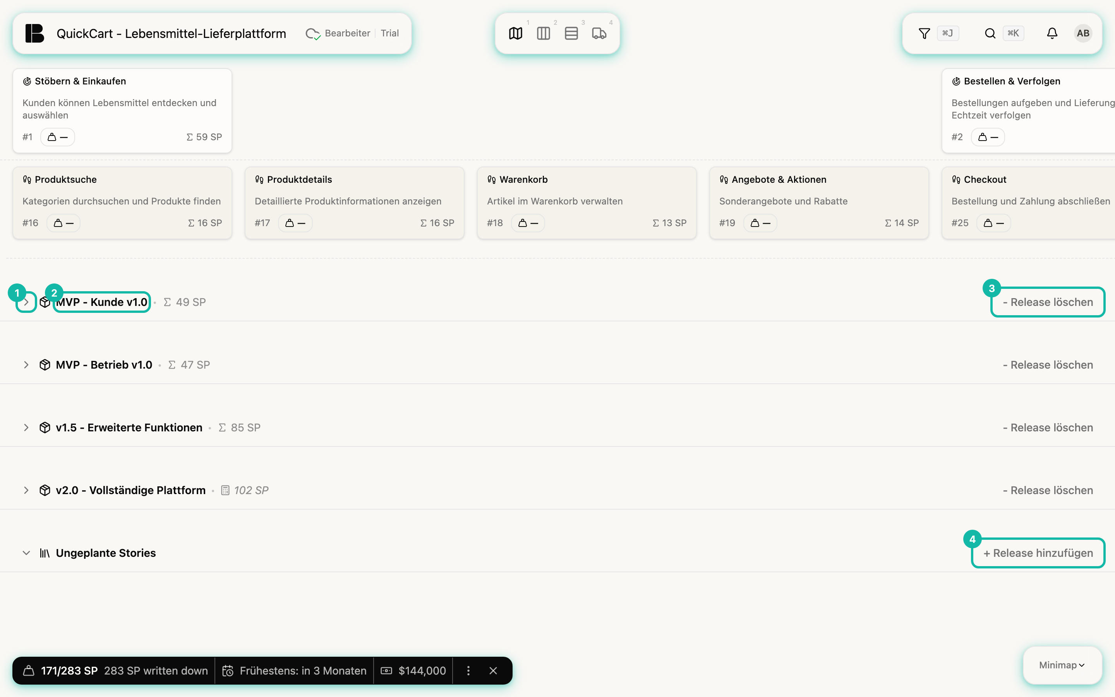Click package icon of v2.0 - Vollständige Plattform
This screenshot has height=697, width=1115.
45,490
